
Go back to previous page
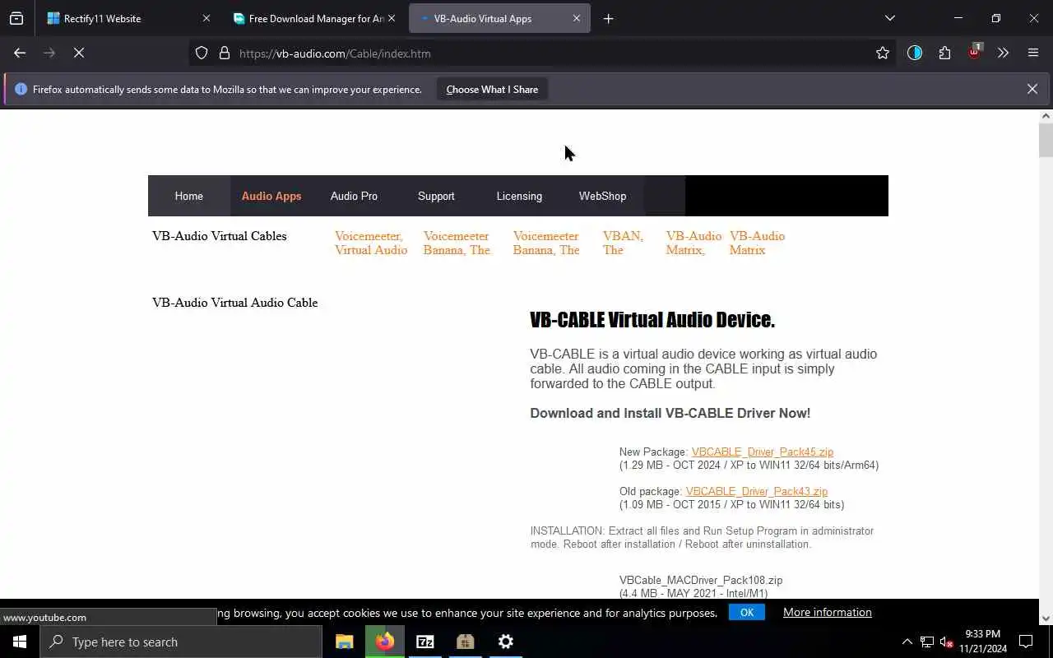coord(20,53)
